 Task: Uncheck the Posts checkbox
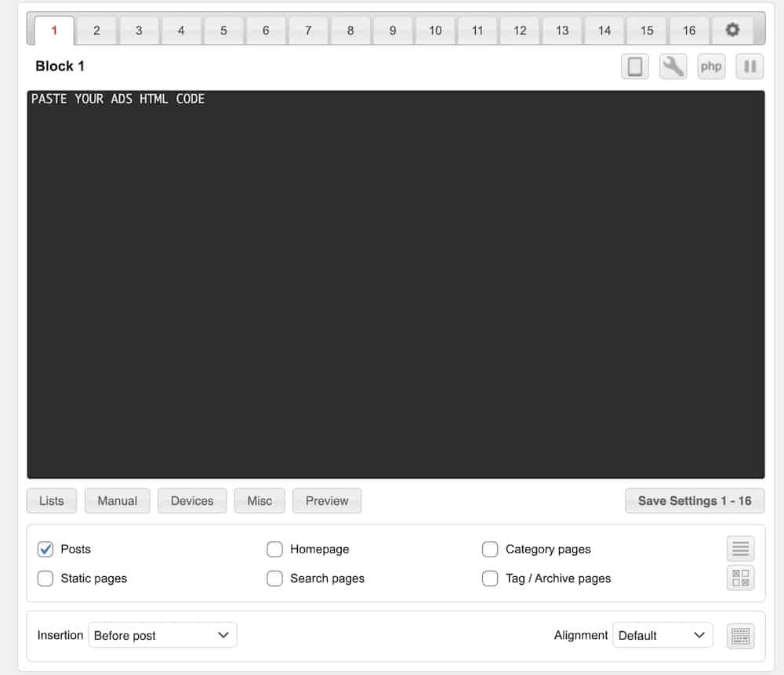point(45,549)
